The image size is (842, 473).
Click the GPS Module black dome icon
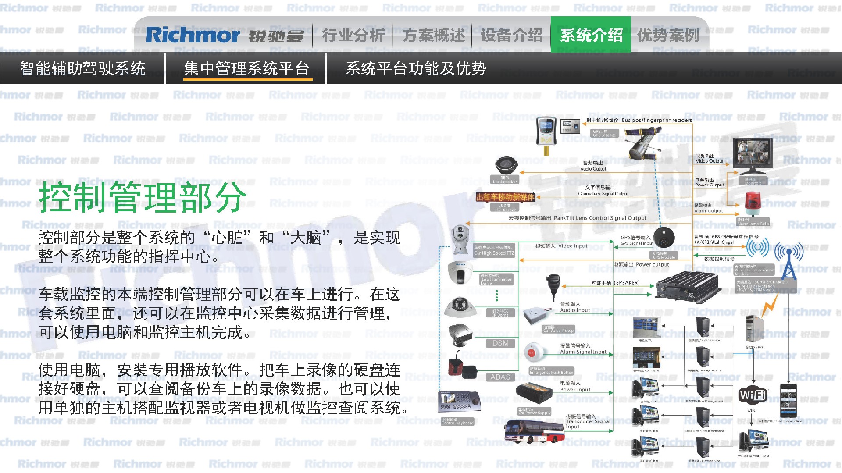tap(664, 237)
